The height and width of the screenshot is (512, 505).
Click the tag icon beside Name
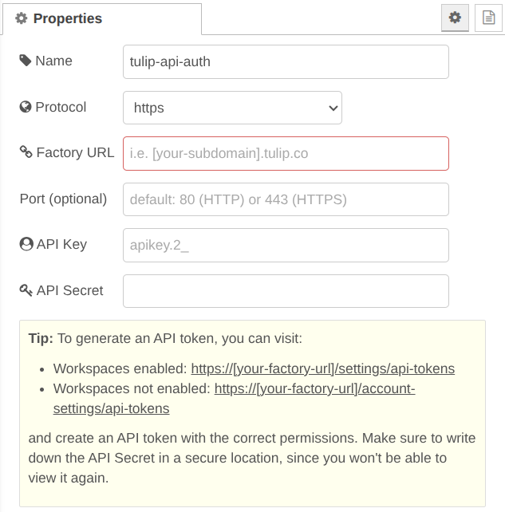pos(26,61)
